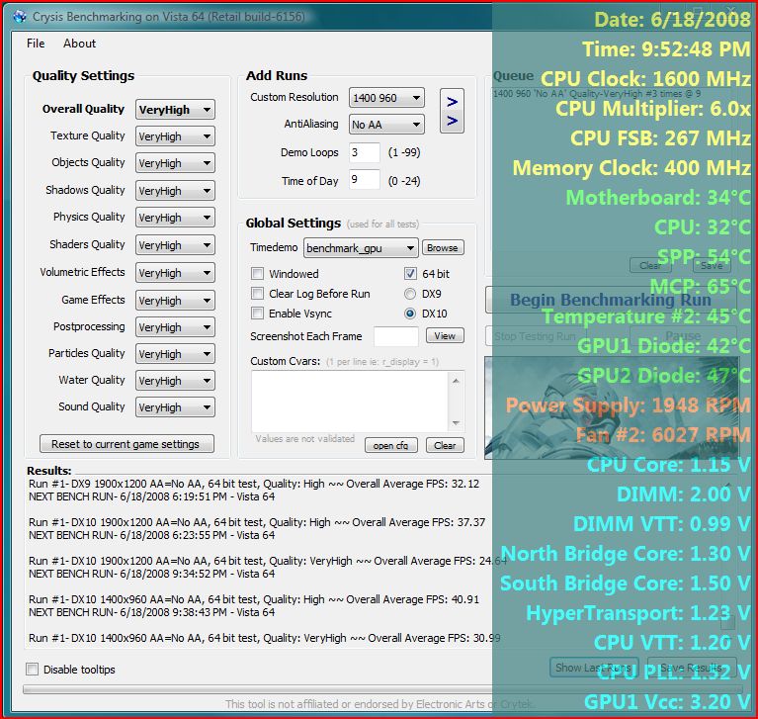Click the result line with FPS 37.37
758x719 pixels.
tap(257, 522)
